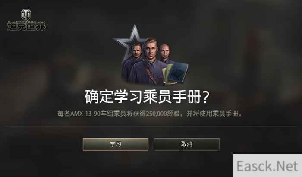Click the World of Tanks shield emblem

(x=26, y=15)
